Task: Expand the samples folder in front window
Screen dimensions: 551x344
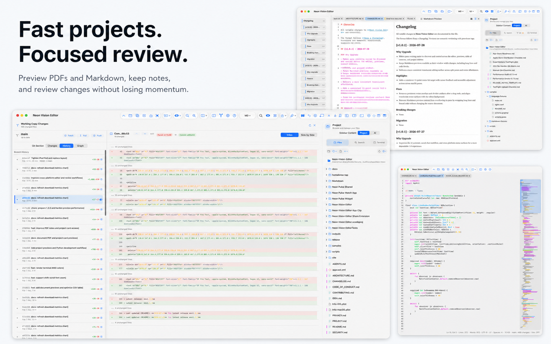Action: (326, 246)
